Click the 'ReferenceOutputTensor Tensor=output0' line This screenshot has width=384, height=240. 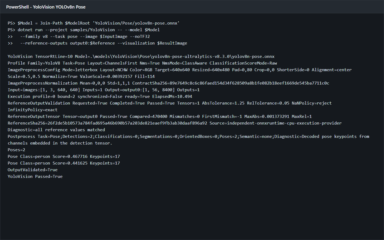click(x=160, y=117)
